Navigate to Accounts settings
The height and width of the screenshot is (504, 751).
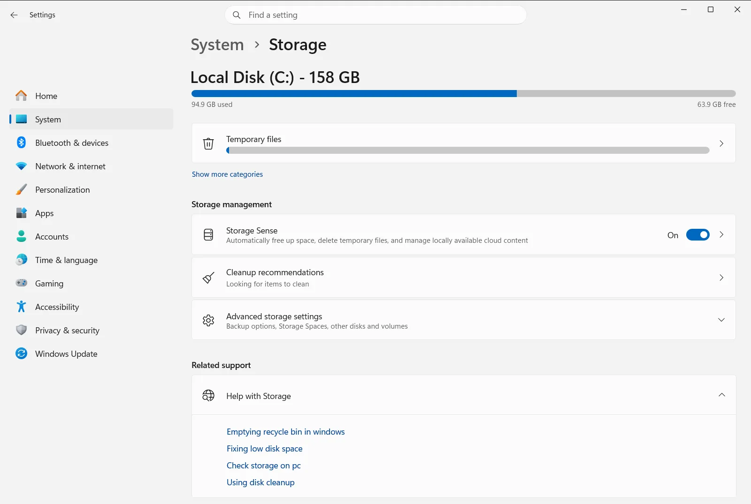[92, 236]
